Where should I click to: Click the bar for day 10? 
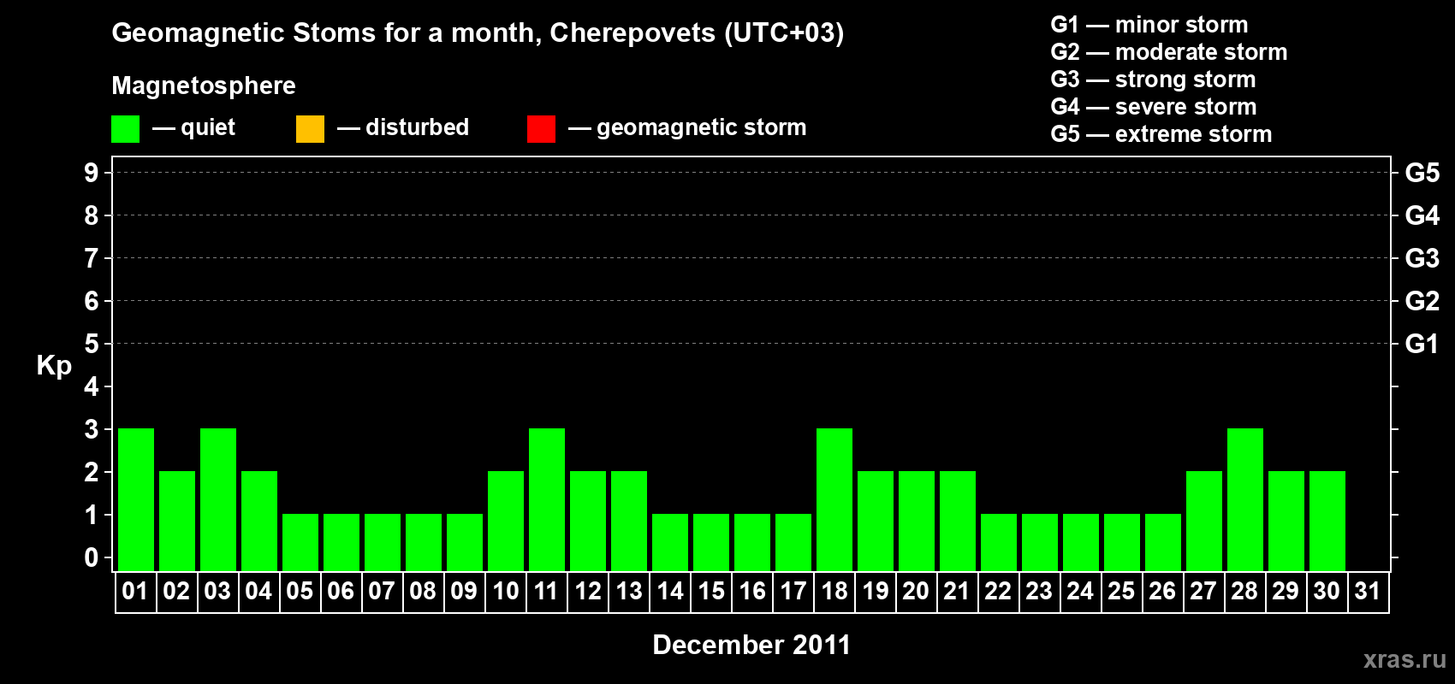[506, 521]
